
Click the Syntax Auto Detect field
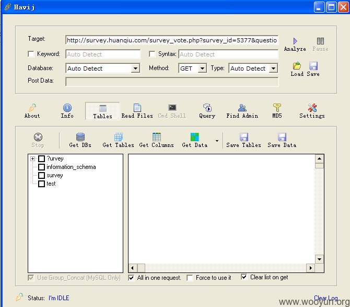pos(228,54)
